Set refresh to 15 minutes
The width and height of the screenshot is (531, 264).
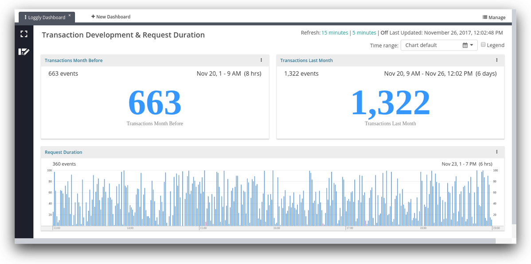tap(335, 33)
